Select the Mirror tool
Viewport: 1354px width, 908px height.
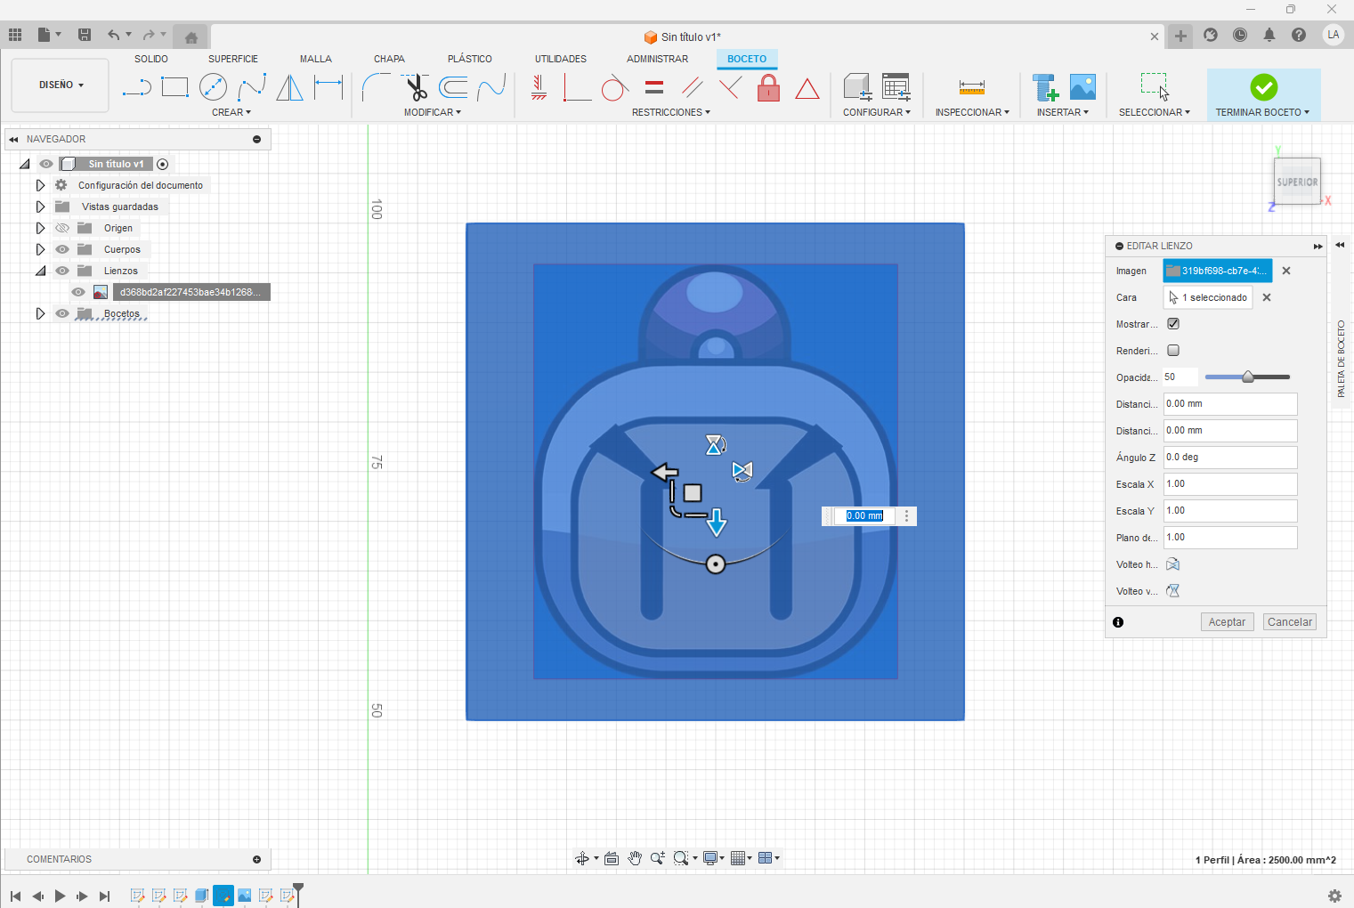[289, 87]
